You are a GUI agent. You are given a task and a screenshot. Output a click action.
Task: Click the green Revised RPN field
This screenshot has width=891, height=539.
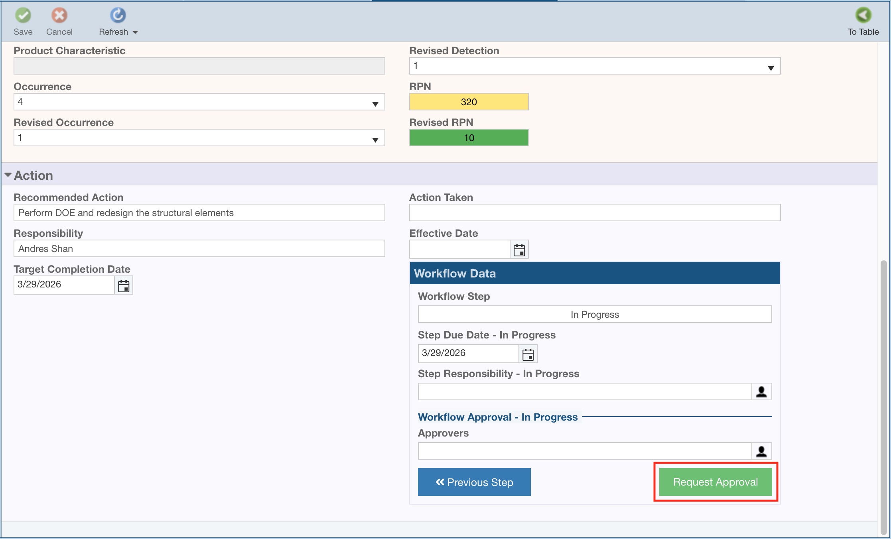(469, 138)
